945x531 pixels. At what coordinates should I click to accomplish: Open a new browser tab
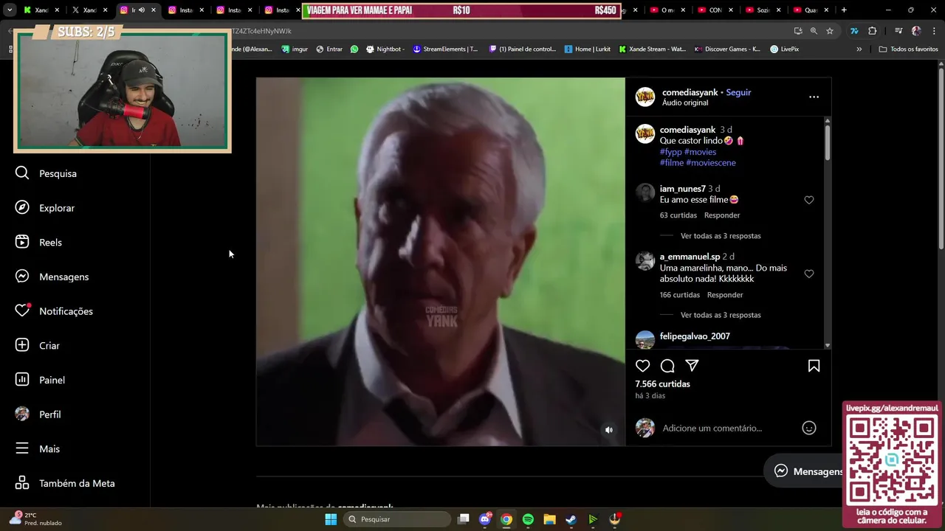[x=844, y=10]
